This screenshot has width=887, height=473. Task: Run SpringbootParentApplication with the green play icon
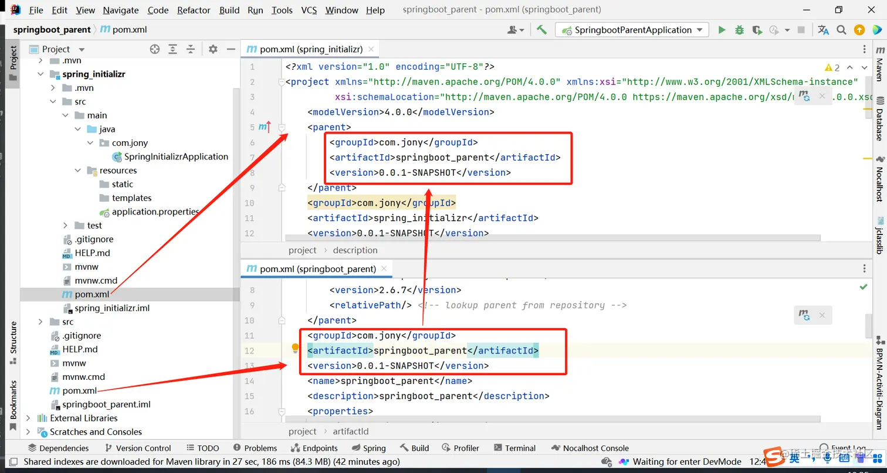pyautogui.click(x=722, y=30)
